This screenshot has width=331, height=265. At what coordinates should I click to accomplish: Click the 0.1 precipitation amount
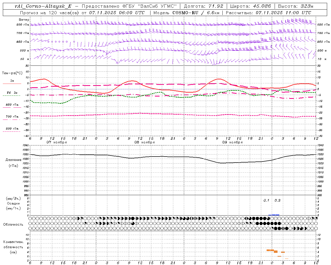pyautogui.click(x=266, y=201)
